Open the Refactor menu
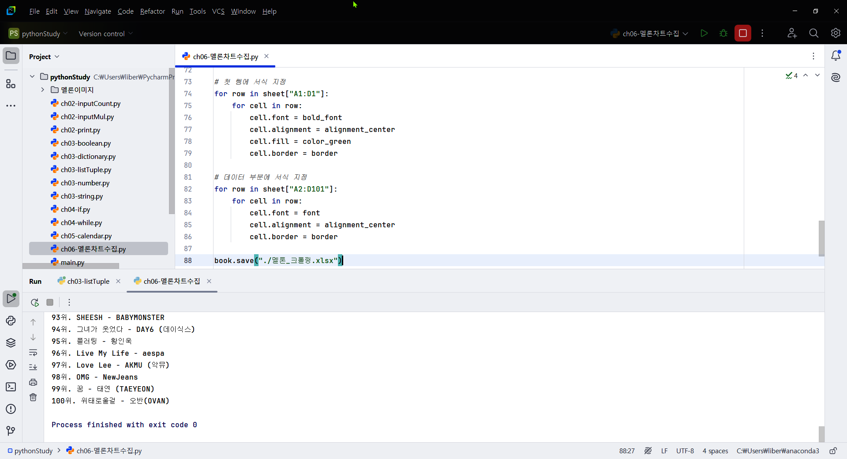The image size is (847, 459). click(152, 11)
